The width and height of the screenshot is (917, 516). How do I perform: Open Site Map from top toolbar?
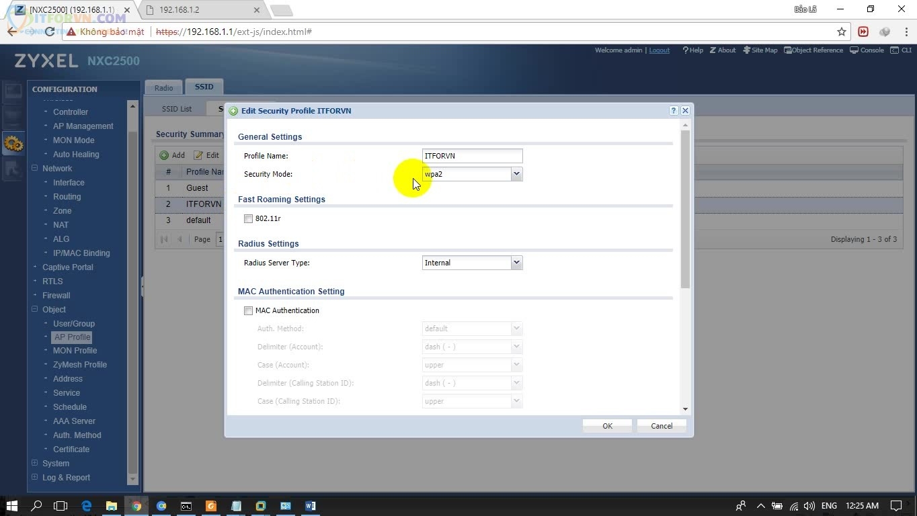[760, 50]
